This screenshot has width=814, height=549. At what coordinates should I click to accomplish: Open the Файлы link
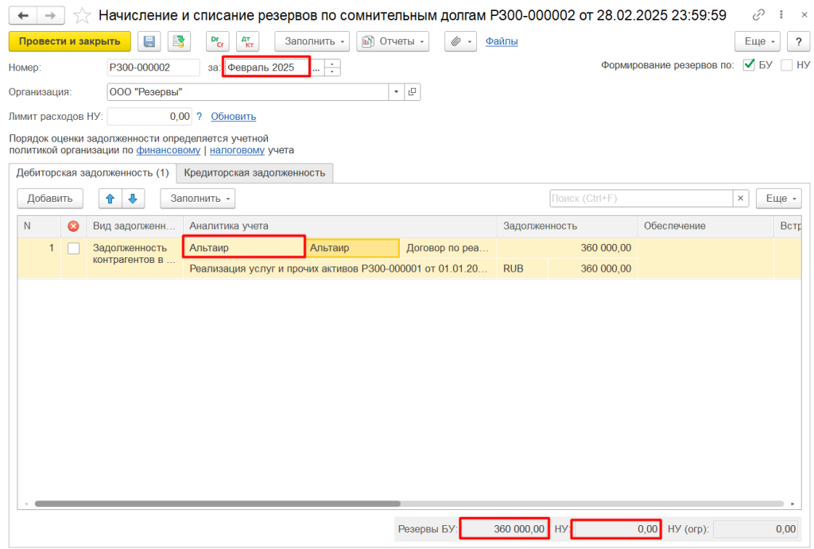click(x=502, y=41)
